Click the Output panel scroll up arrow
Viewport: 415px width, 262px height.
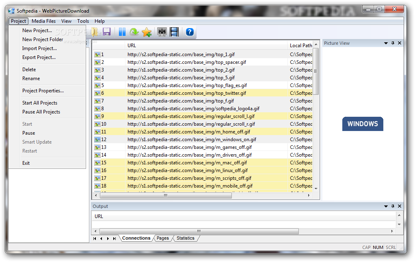point(399,215)
